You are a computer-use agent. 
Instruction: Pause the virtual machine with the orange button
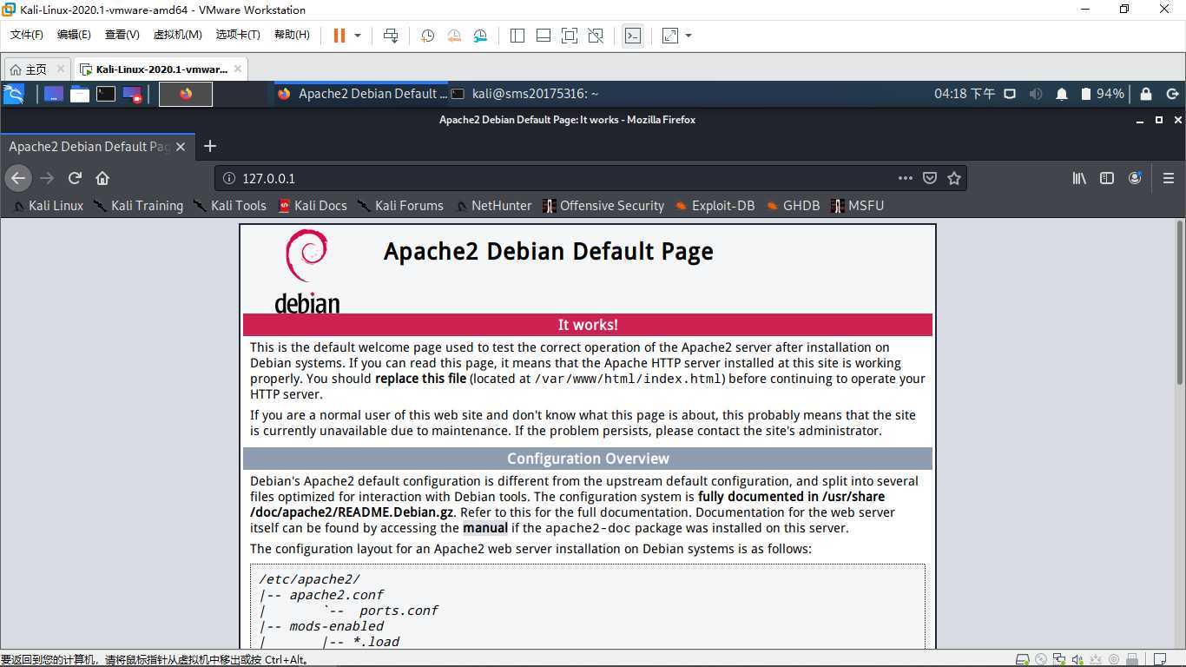pos(339,36)
